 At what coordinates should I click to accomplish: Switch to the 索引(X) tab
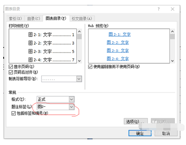click(x=15, y=18)
